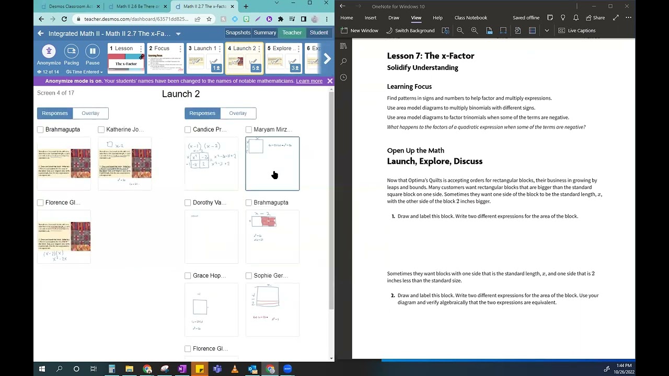Open OneNote notifications bell
This screenshot has width=669, height=376.
[x=575, y=17]
